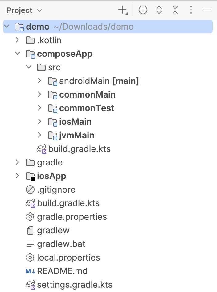Click the Expand All icon
The image size is (217, 292).
(159, 10)
